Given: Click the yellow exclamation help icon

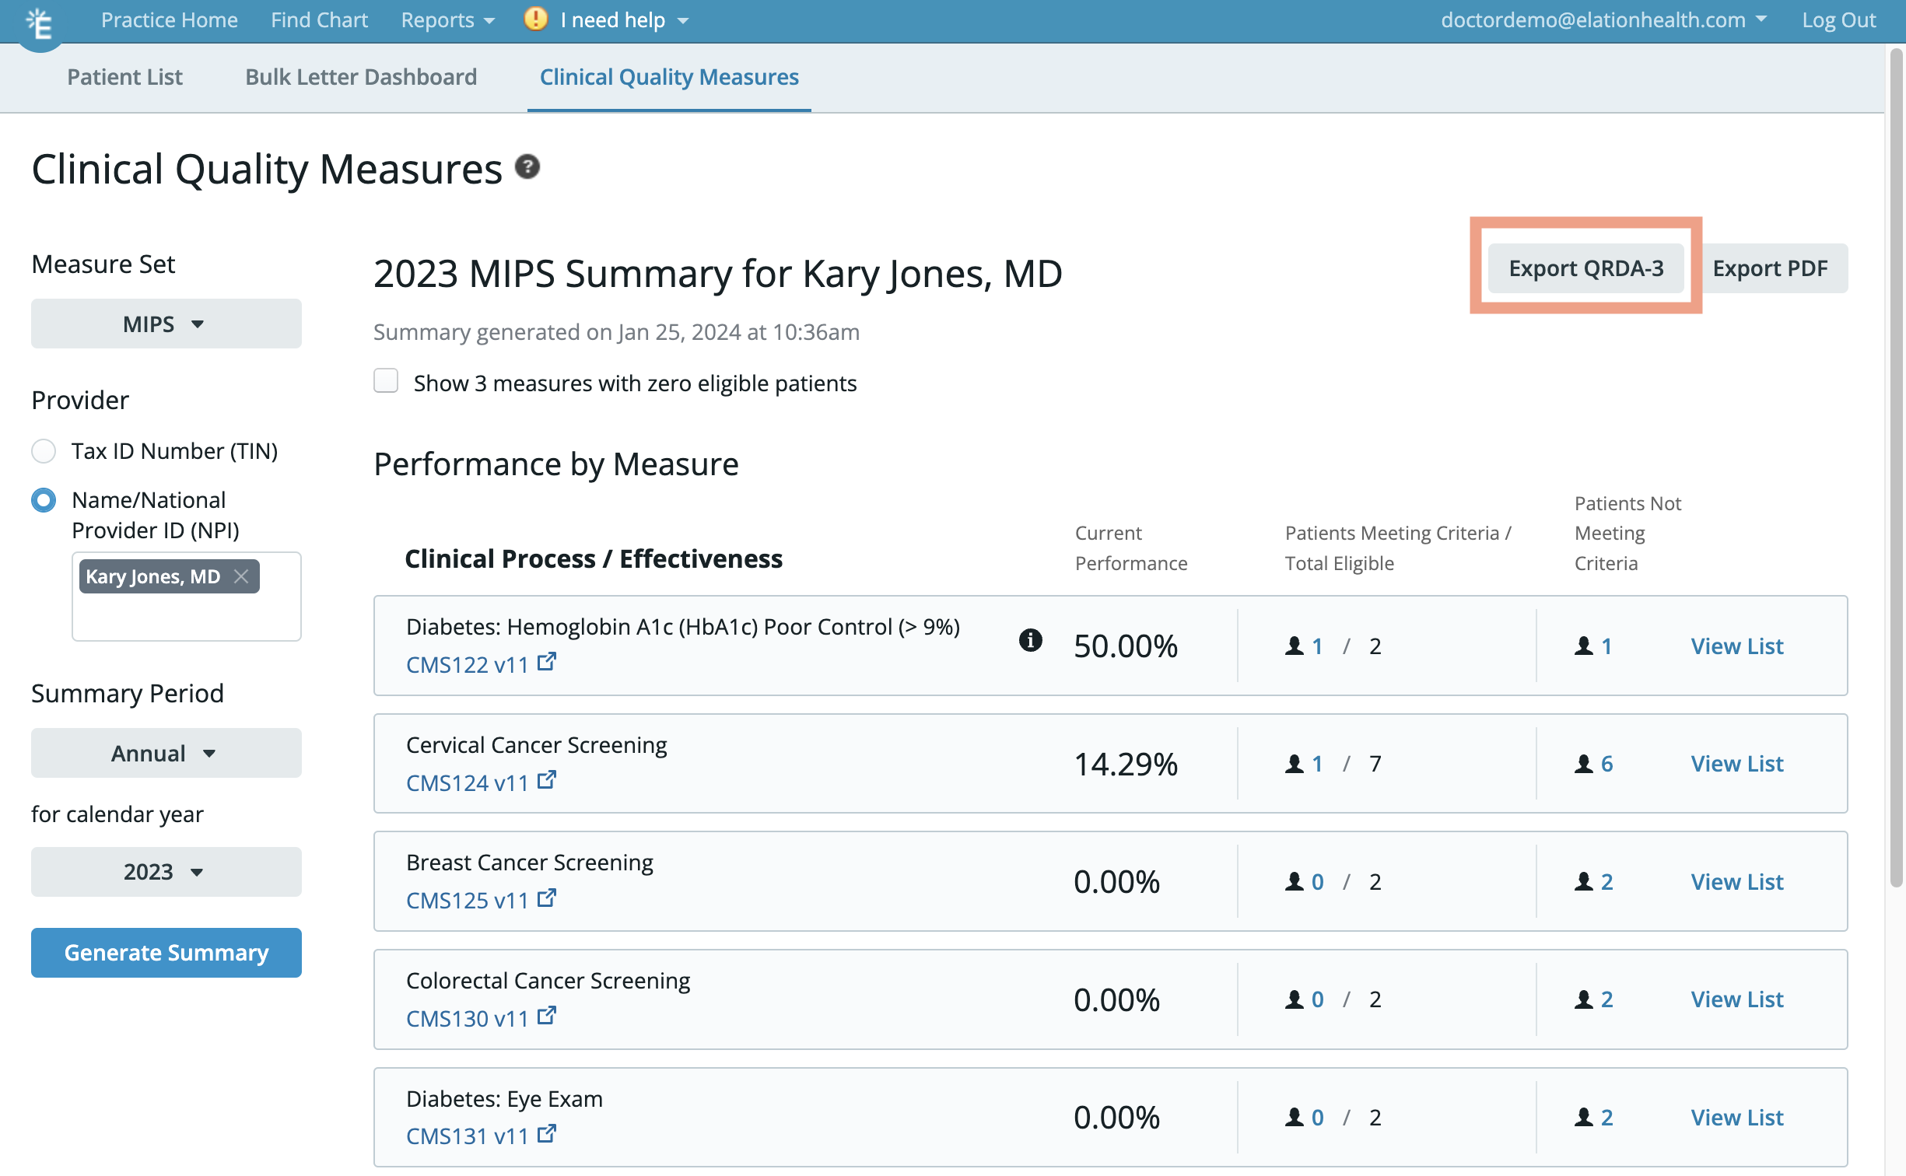Looking at the screenshot, I should (535, 19).
